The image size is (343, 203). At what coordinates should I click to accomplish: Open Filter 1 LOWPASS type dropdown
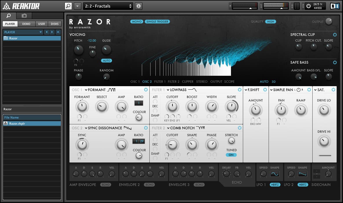point(168,90)
